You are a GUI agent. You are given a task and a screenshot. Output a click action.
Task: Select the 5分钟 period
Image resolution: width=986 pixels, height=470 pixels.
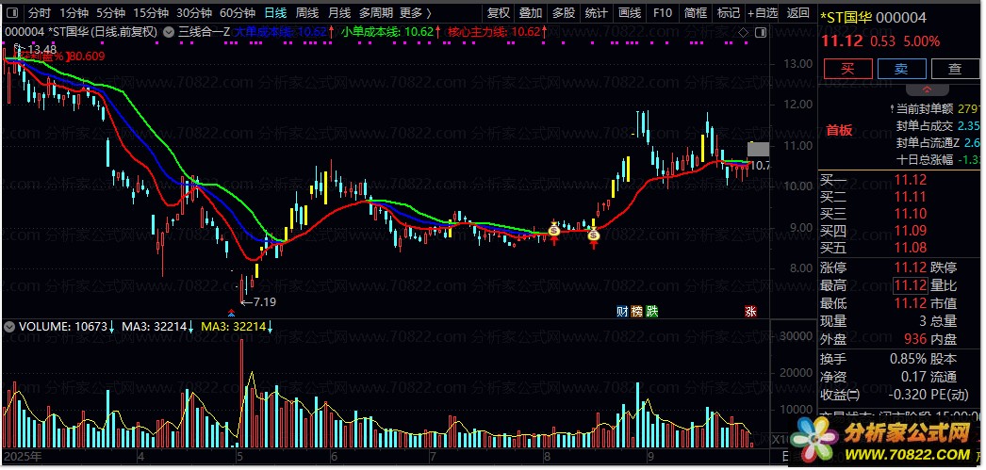110,12
